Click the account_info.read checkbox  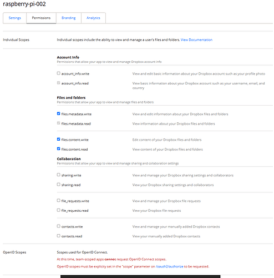[58, 83]
